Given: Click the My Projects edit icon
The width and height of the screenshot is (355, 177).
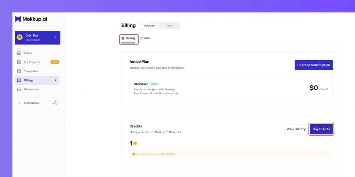Looking at the screenshot, I should click(19, 62).
